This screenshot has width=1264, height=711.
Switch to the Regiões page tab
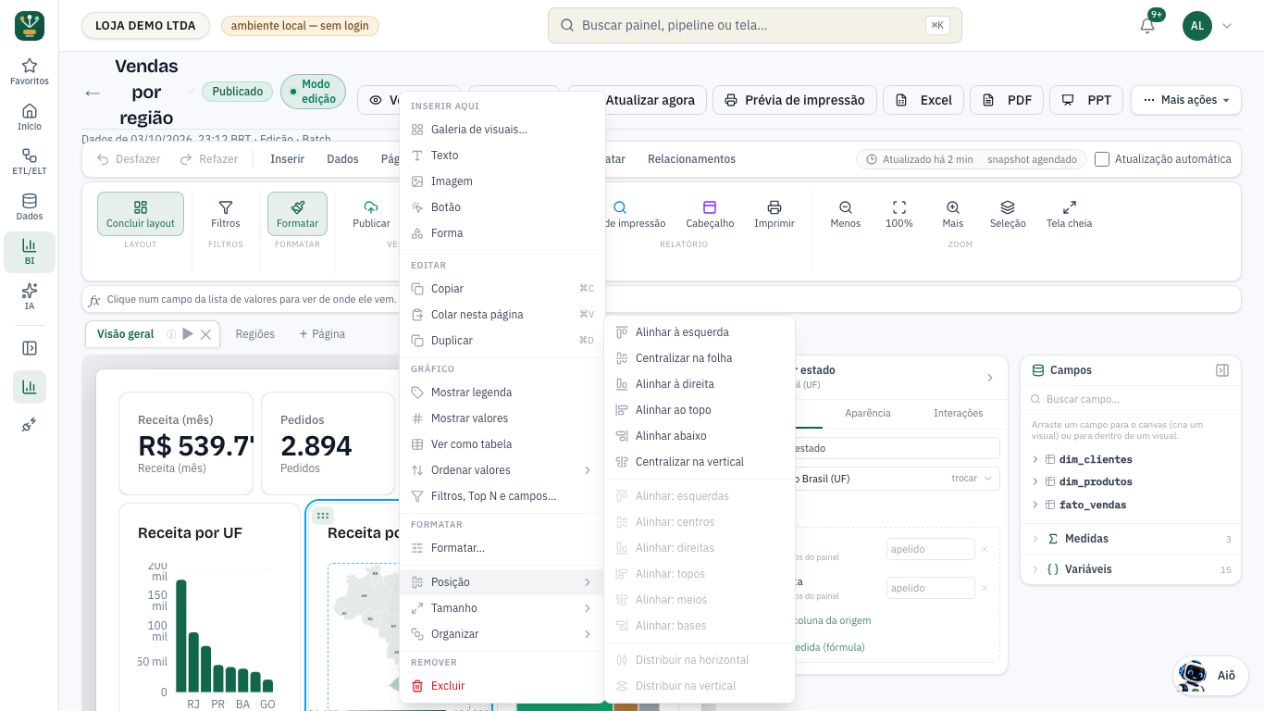255,334
